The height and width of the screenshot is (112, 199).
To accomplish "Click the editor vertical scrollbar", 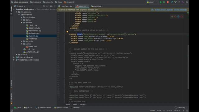I will [x=188, y=67].
